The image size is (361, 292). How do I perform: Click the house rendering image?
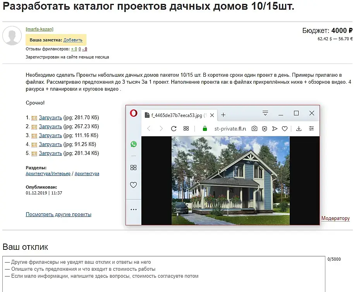[x=230, y=180]
